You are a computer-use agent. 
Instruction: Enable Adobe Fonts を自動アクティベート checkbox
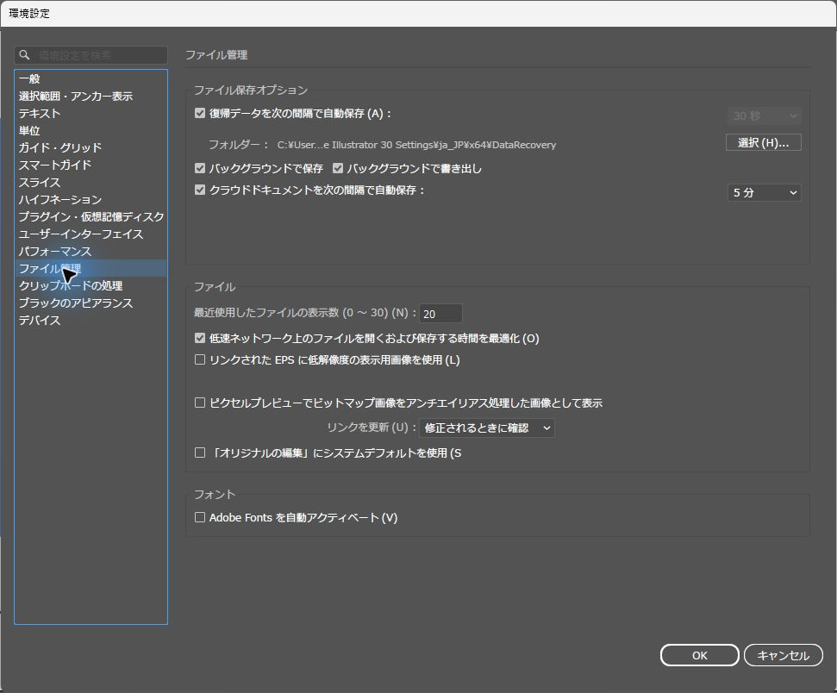tap(200, 517)
